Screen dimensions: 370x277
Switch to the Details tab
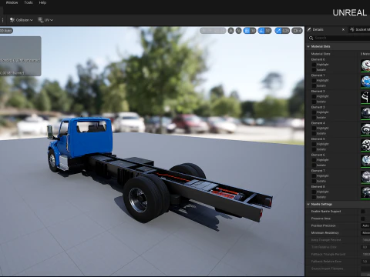coord(326,29)
